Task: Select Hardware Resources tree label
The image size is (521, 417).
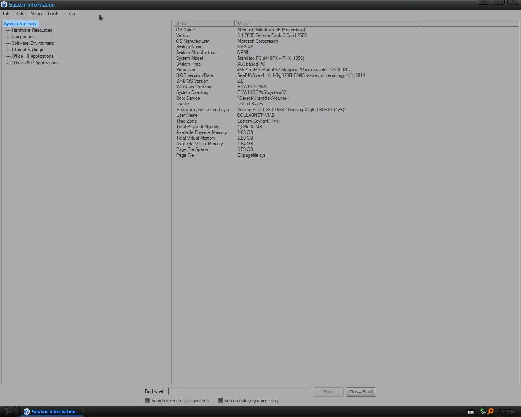Action: 32,30
